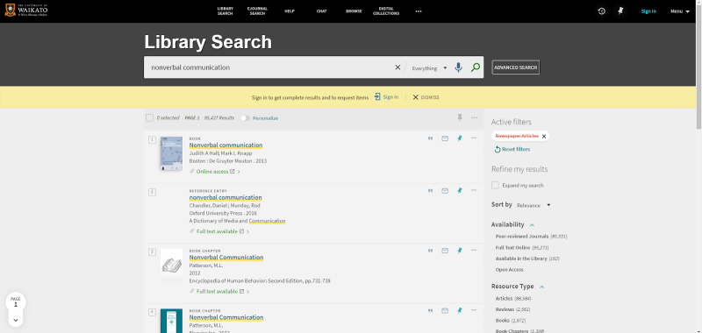Open book cover thumbnail of result 1
Viewport: 702px width, 333px height.
171,153
